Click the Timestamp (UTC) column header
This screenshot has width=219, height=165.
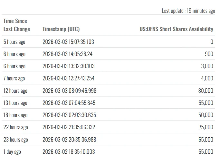coord(61,29)
